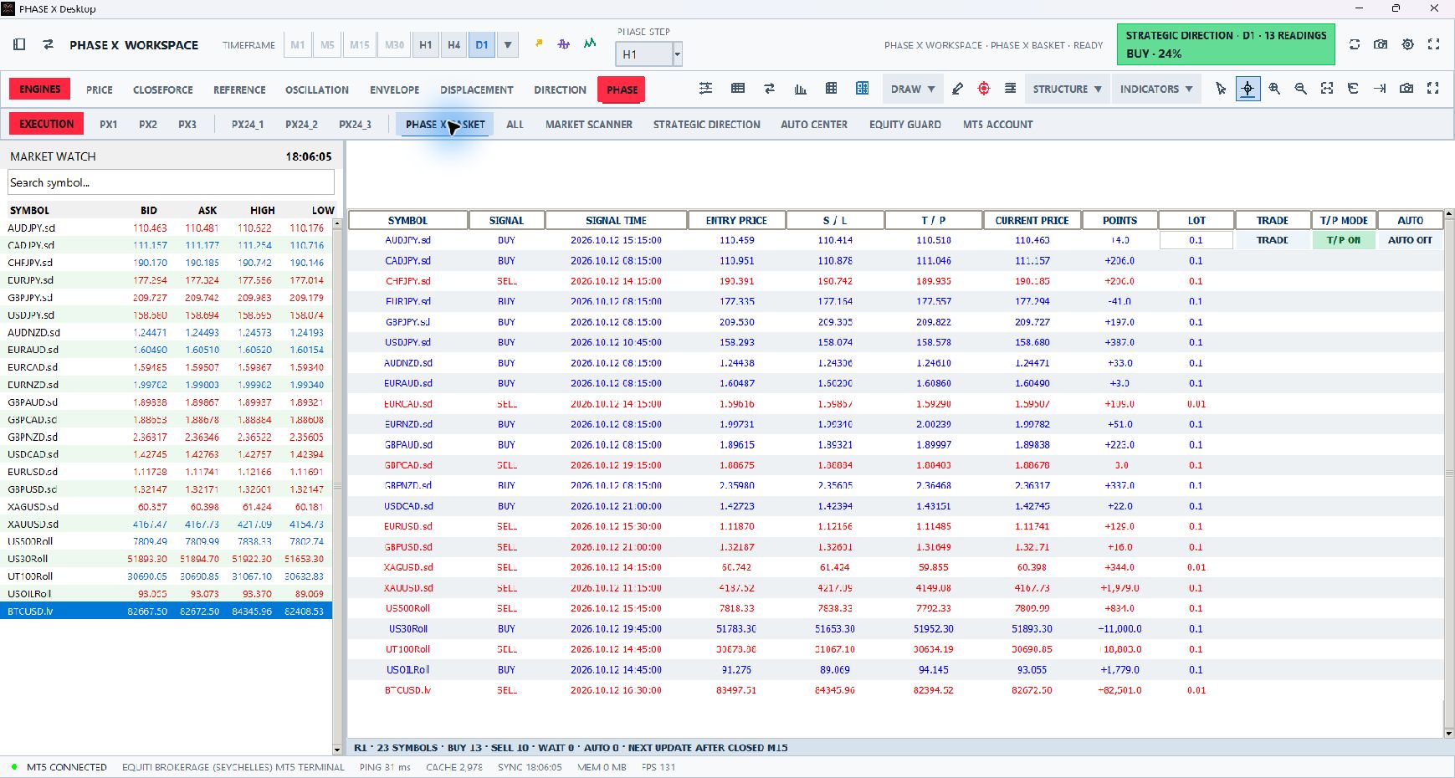Toggle T/P ON for AUDJPY.sd

[x=1344, y=240]
